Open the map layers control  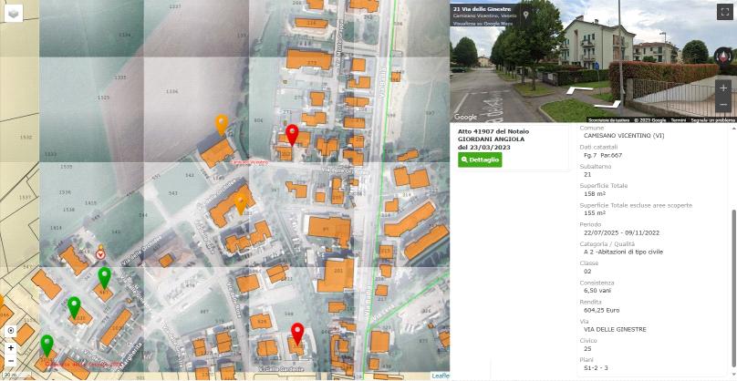pyautogui.click(x=15, y=13)
